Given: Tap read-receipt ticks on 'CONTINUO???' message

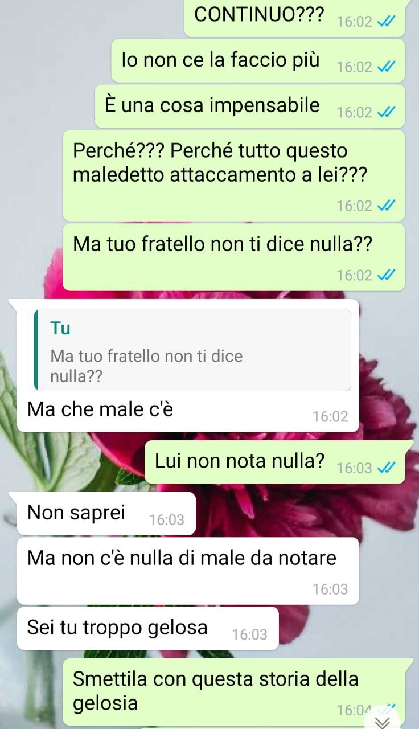Looking at the screenshot, I should pos(387,22).
